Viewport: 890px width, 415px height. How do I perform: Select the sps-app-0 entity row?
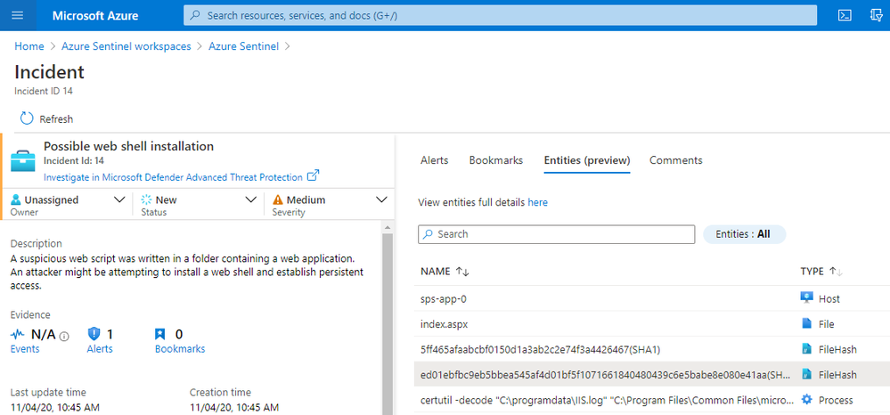click(x=652, y=298)
